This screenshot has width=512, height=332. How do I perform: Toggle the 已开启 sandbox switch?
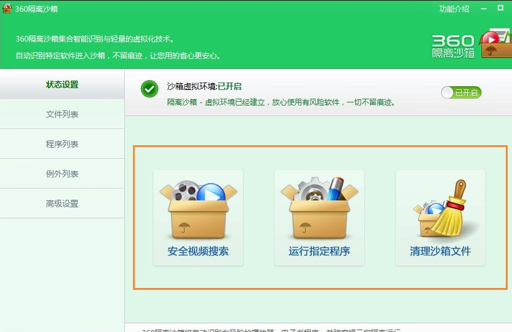(x=461, y=92)
